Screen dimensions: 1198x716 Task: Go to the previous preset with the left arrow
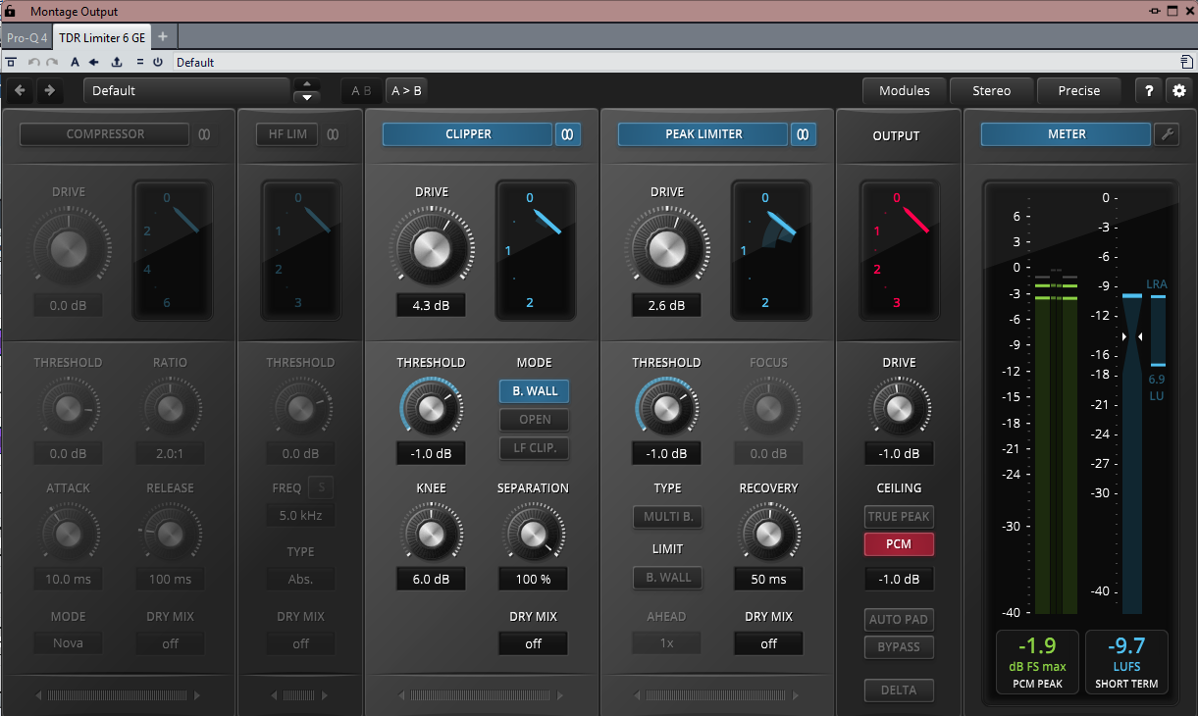pos(21,91)
